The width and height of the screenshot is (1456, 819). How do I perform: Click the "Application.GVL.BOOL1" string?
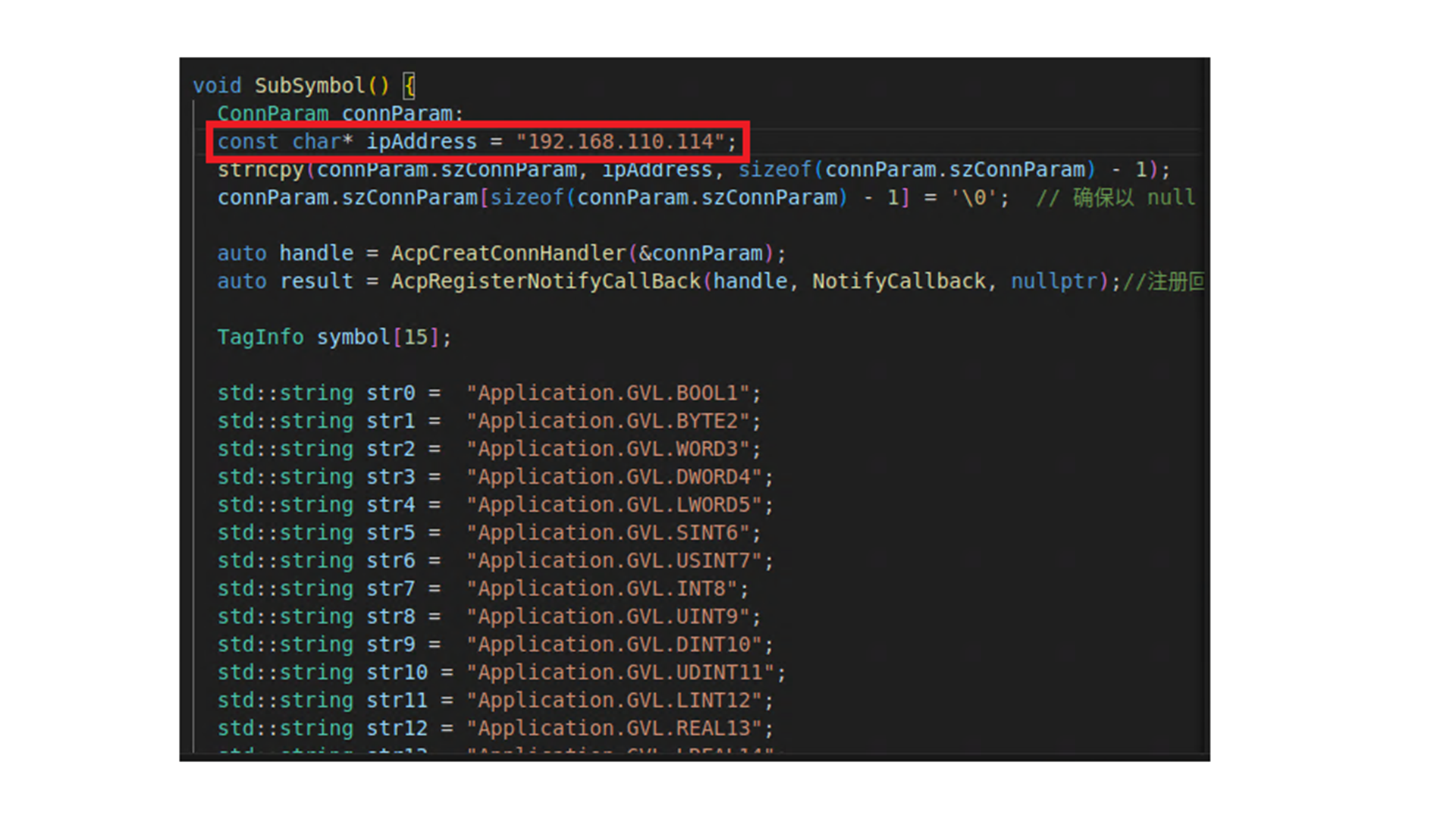click(x=608, y=394)
